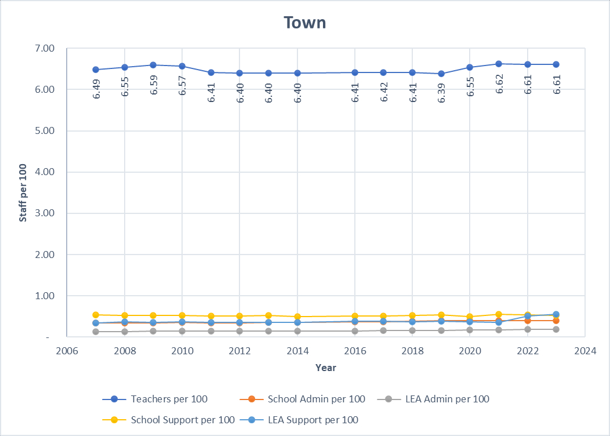Select the "Staff per 100" vertical axis title
610x436 pixels.
[x=23, y=192]
